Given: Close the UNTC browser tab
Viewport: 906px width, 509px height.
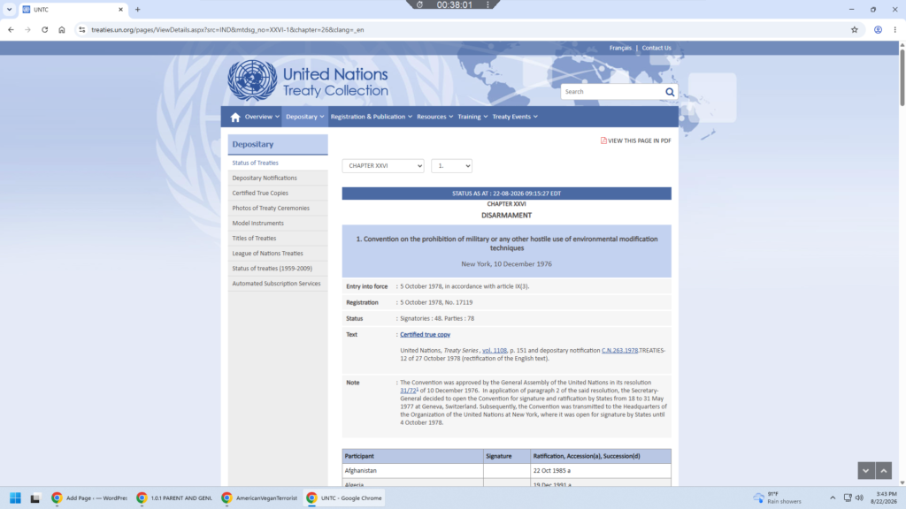Looking at the screenshot, I should pyautogui.click(x=120, y=9).
